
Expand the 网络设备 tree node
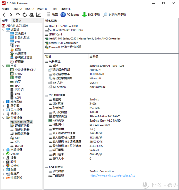3,150
